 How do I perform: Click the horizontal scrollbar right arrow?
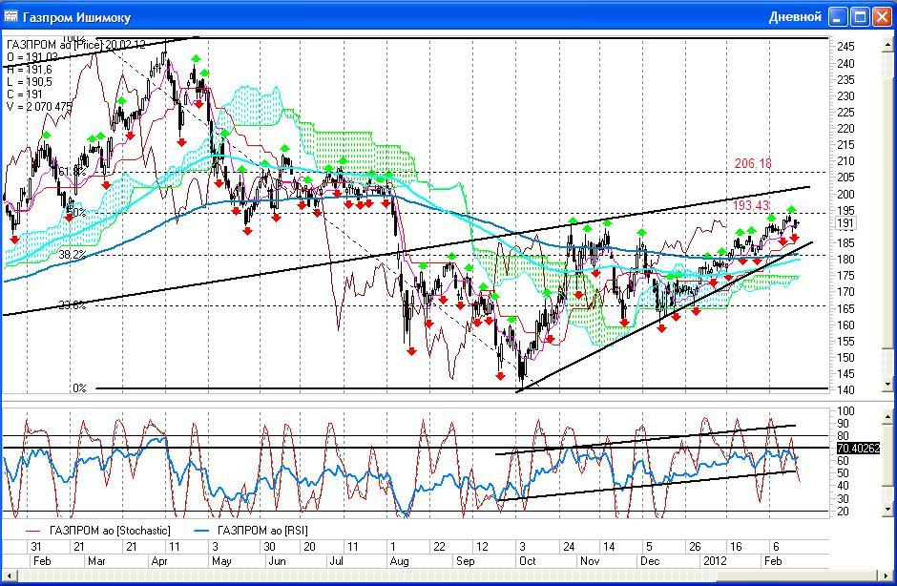[x=887, y=576]
